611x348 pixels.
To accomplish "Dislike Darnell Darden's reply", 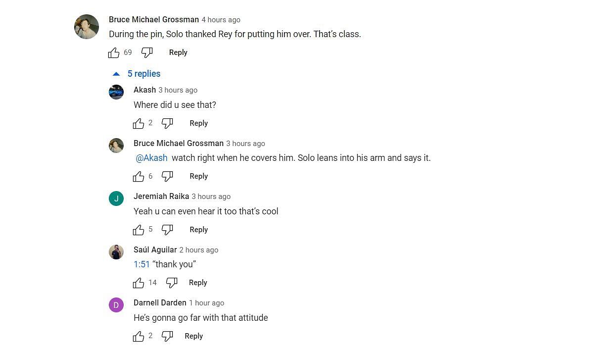I will coord(167,336).
